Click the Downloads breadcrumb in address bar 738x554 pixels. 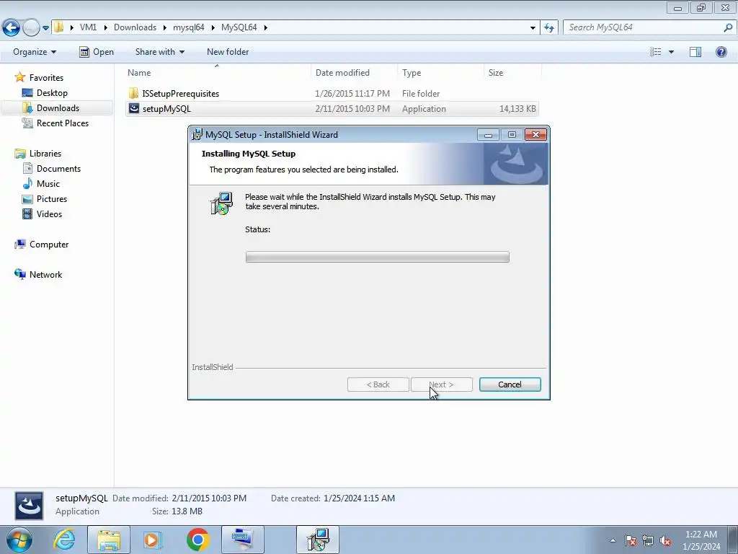click(135, 27)
